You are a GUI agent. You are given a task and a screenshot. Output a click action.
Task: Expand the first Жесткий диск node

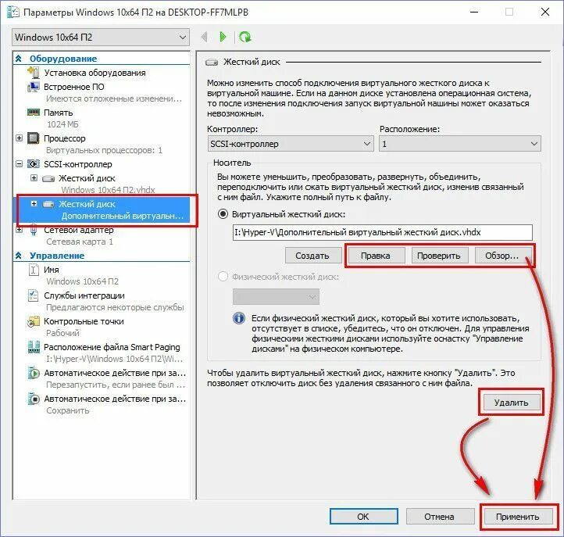tap(34, 178)
